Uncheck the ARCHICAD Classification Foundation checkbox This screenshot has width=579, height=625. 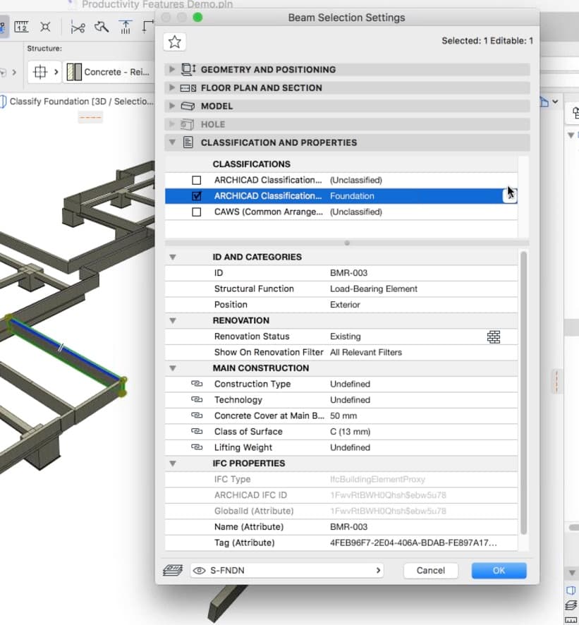[197, 196]
